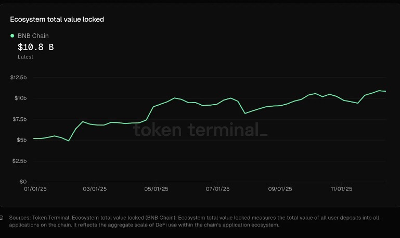
Task: Click the 09/01/25 date axis label
Action: click(280, 190)
